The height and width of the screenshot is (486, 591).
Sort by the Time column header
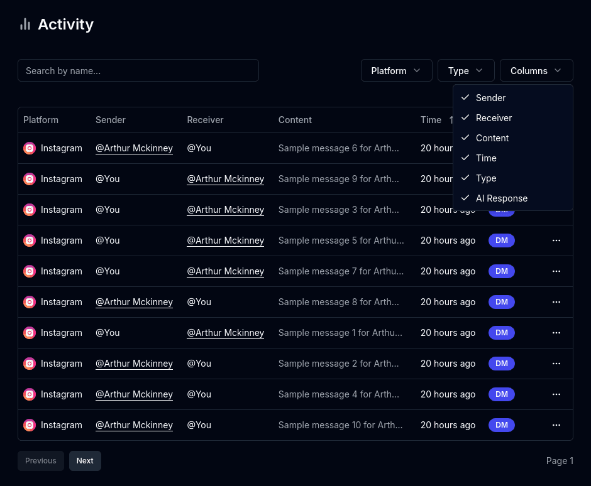pyautogui.click(x=431, y=120)
